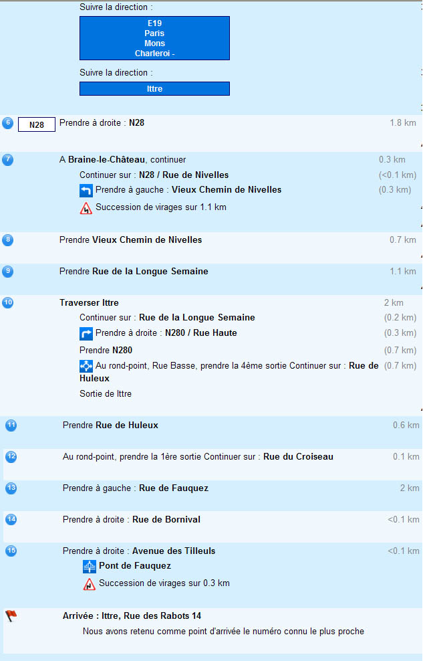Click step 10 blue number marker
The height and width of the screenshot is (661, 425).
click(x=7, y=302)
